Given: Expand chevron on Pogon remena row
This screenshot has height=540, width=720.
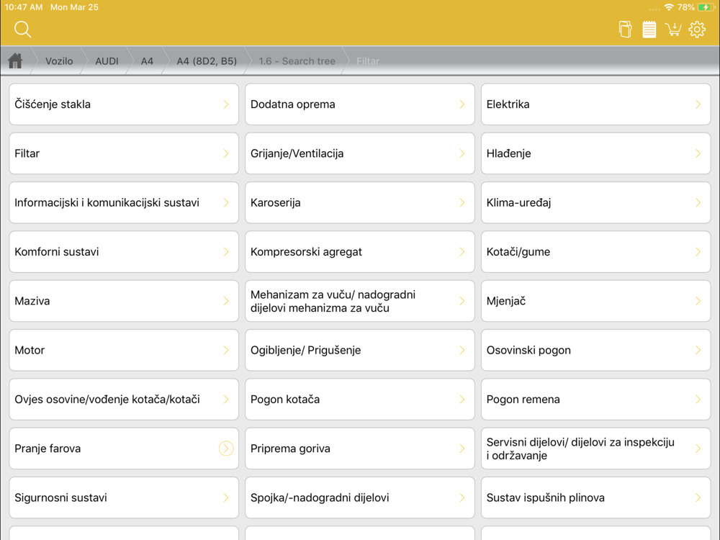Looking at the screenshot, I should pyautogui.click(x=698, y=399).
